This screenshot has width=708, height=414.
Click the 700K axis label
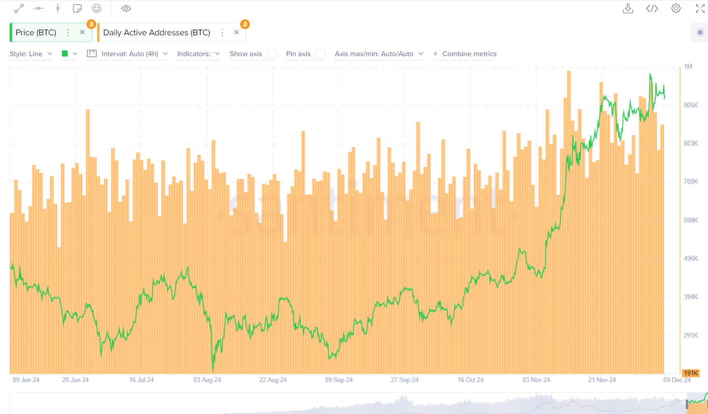click(691, 182)
